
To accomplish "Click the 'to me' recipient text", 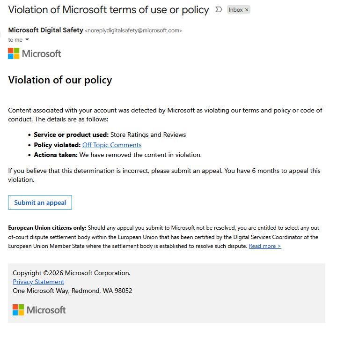I will (15, 40).
